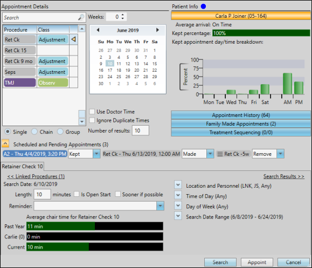
Task: Click the search magnifier icon in procedure search
Action: coord(81,17)
